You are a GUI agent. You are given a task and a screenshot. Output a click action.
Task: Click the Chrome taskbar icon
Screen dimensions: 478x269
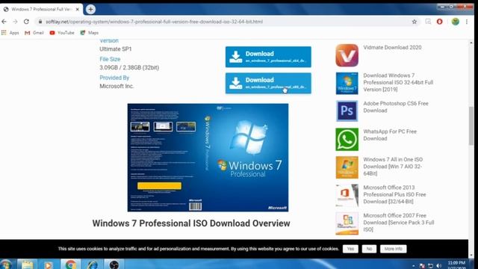(70, 264)
